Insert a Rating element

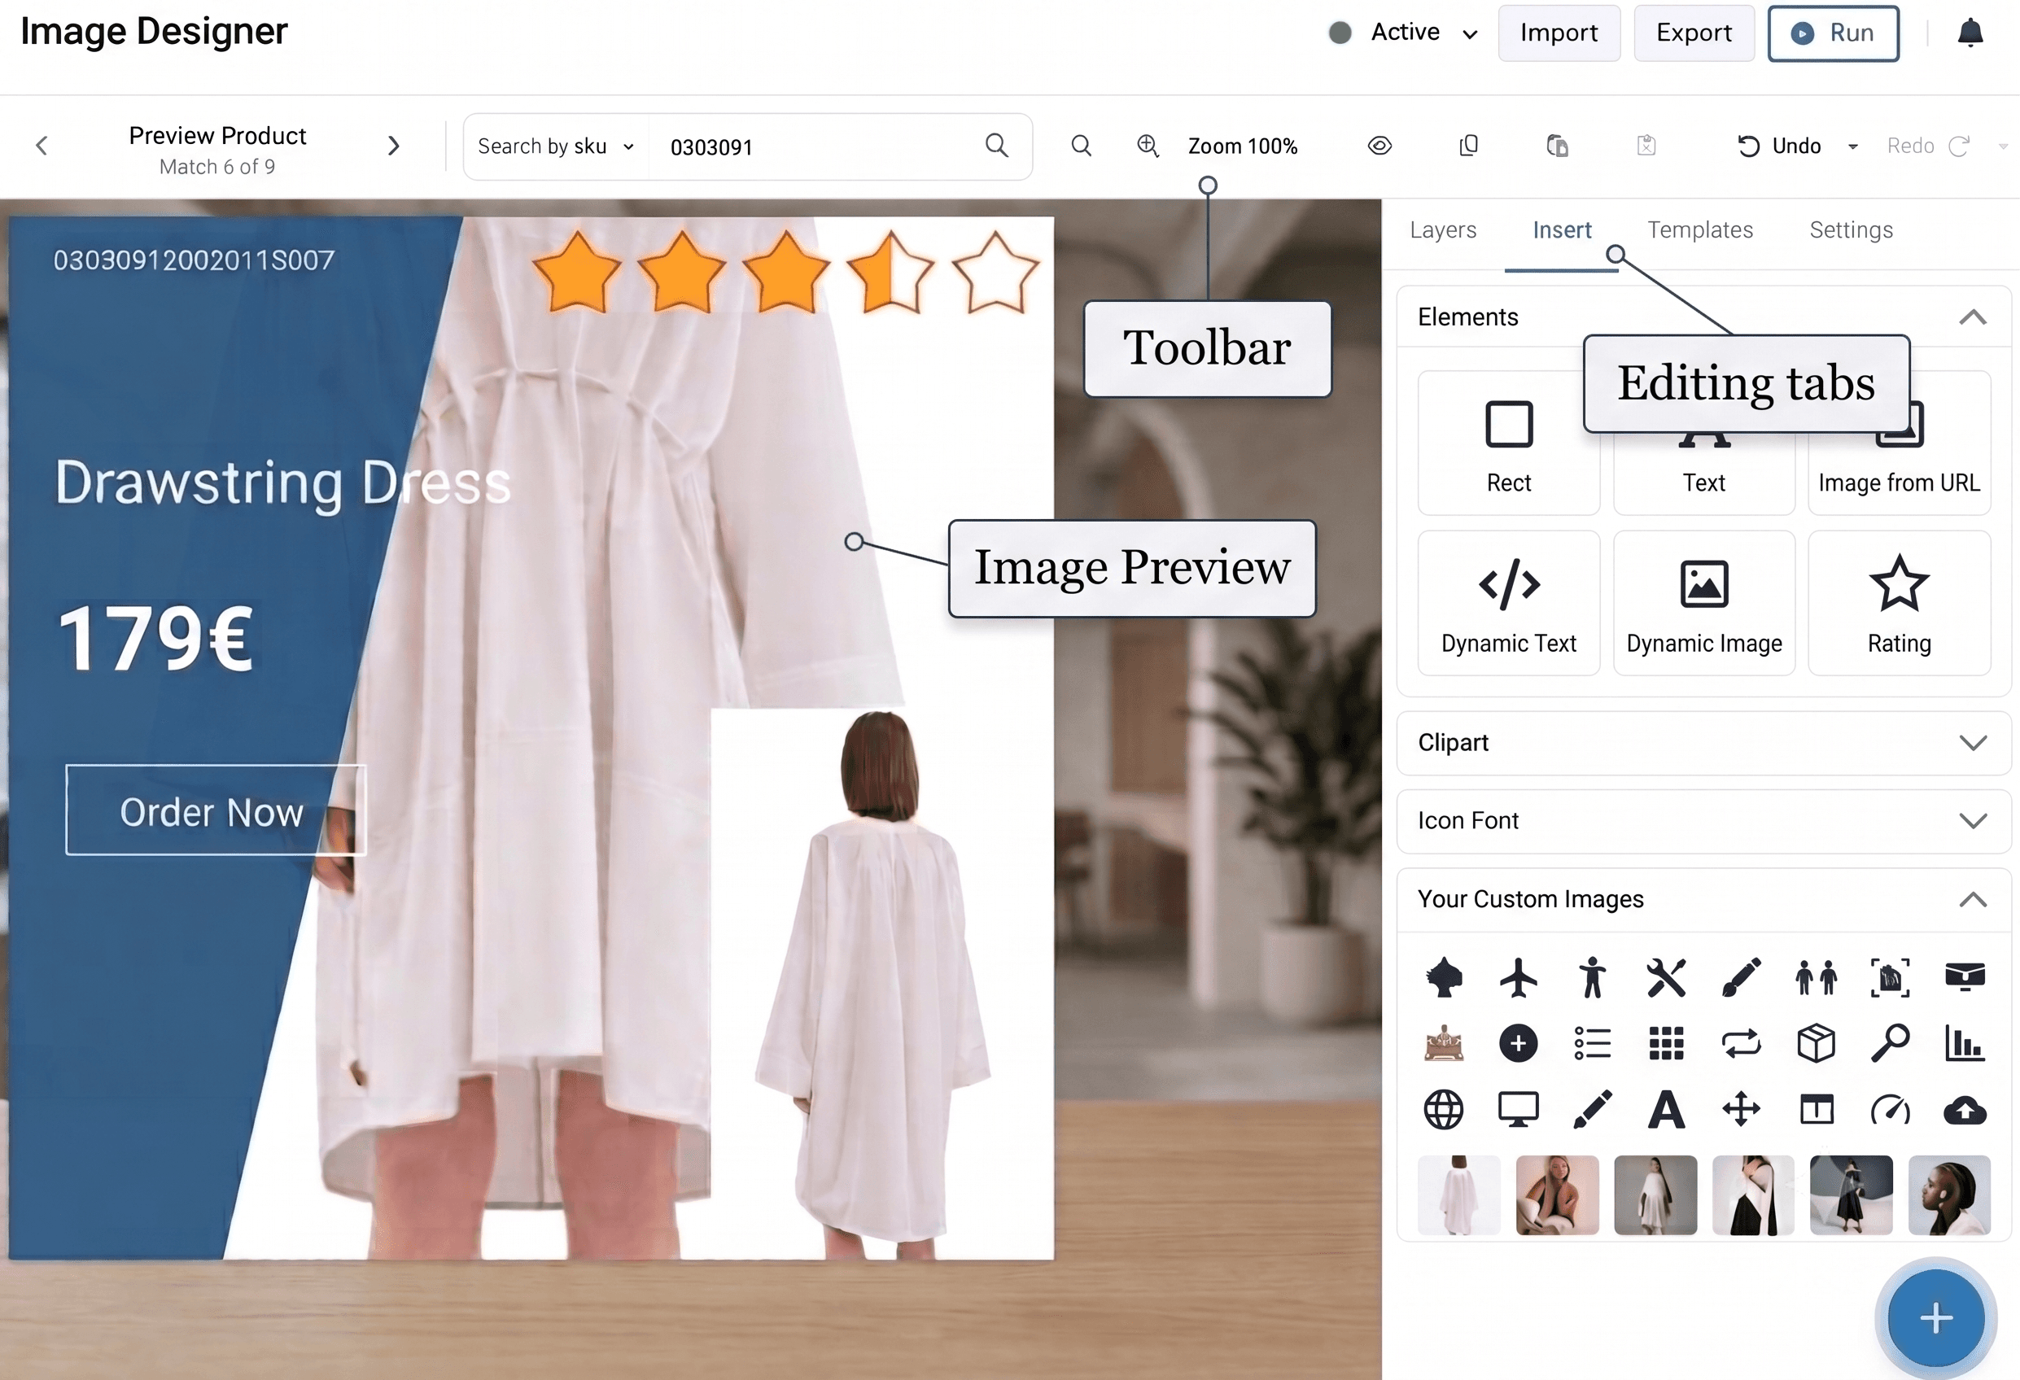1900,603
